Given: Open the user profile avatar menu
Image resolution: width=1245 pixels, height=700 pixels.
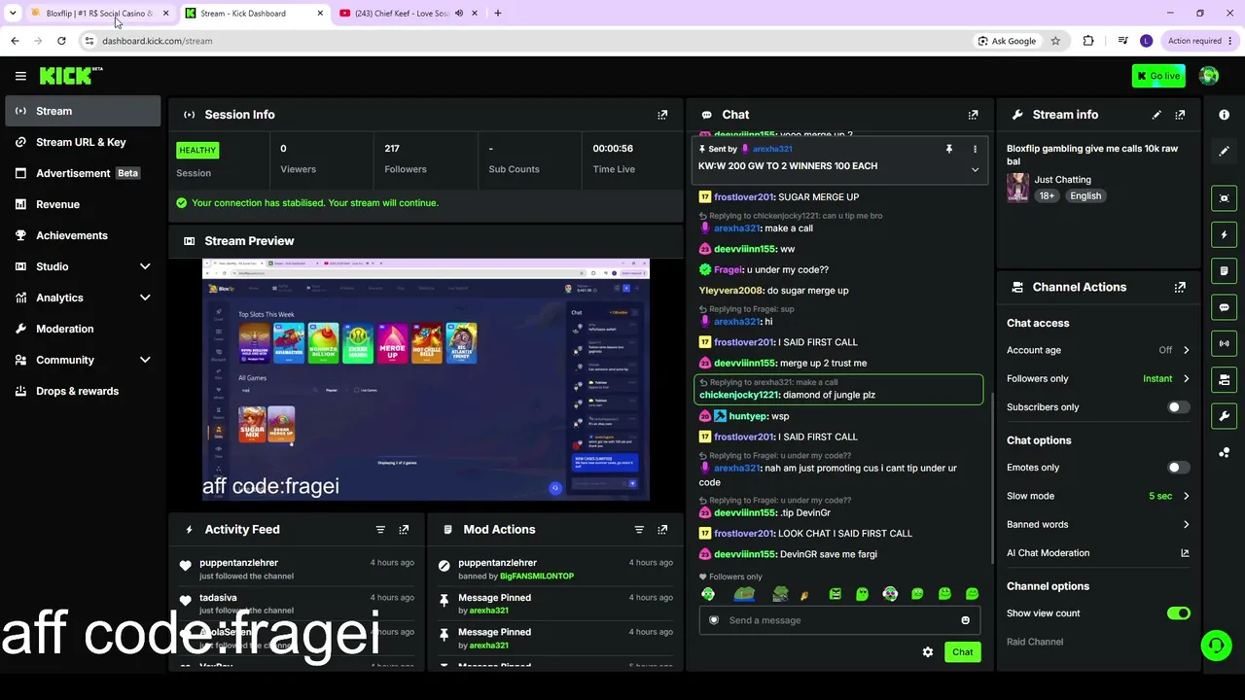Looking at the screenshot, I should [x=1209, y=76].
